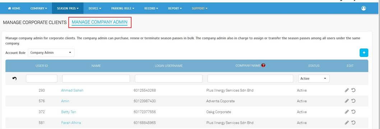This screenshot has width=380, height=129.
Task: Reset password icon for Amin row
Action: click(353, 101)
